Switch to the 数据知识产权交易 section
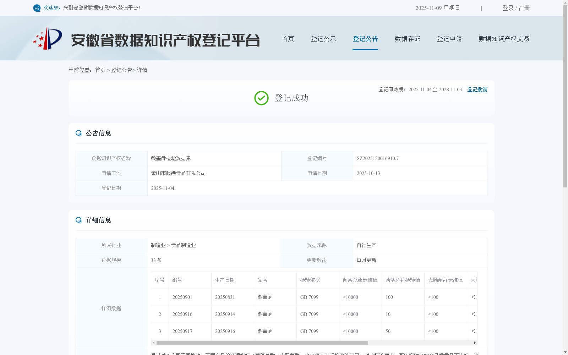 pyautogui.click(x=504, y=39)
